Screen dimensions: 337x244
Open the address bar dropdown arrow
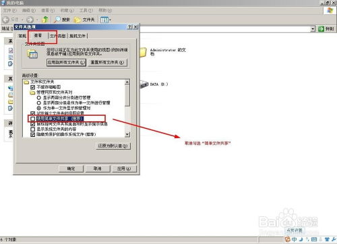coord(313,29)
